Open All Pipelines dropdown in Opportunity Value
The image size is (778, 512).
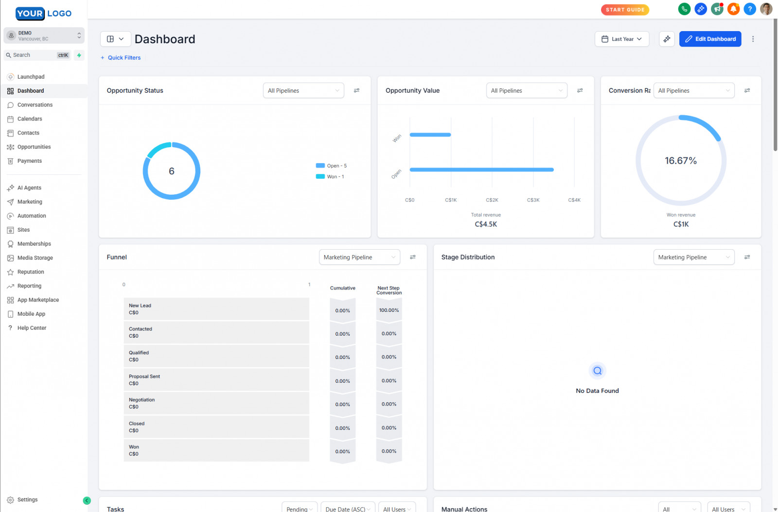tap(526, 90)
